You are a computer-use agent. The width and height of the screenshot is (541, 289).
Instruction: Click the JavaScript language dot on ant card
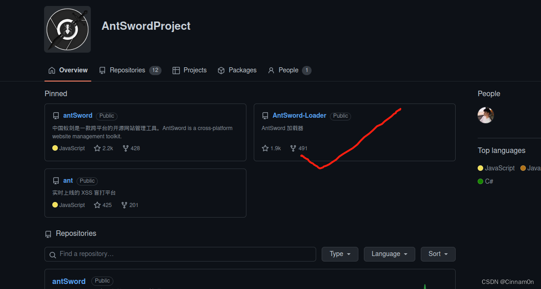point(55,205)
